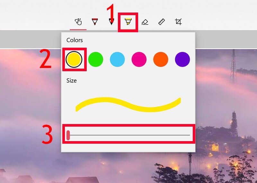Select the Touch Writing tool

pyautogui.click(x=78, y=22)
